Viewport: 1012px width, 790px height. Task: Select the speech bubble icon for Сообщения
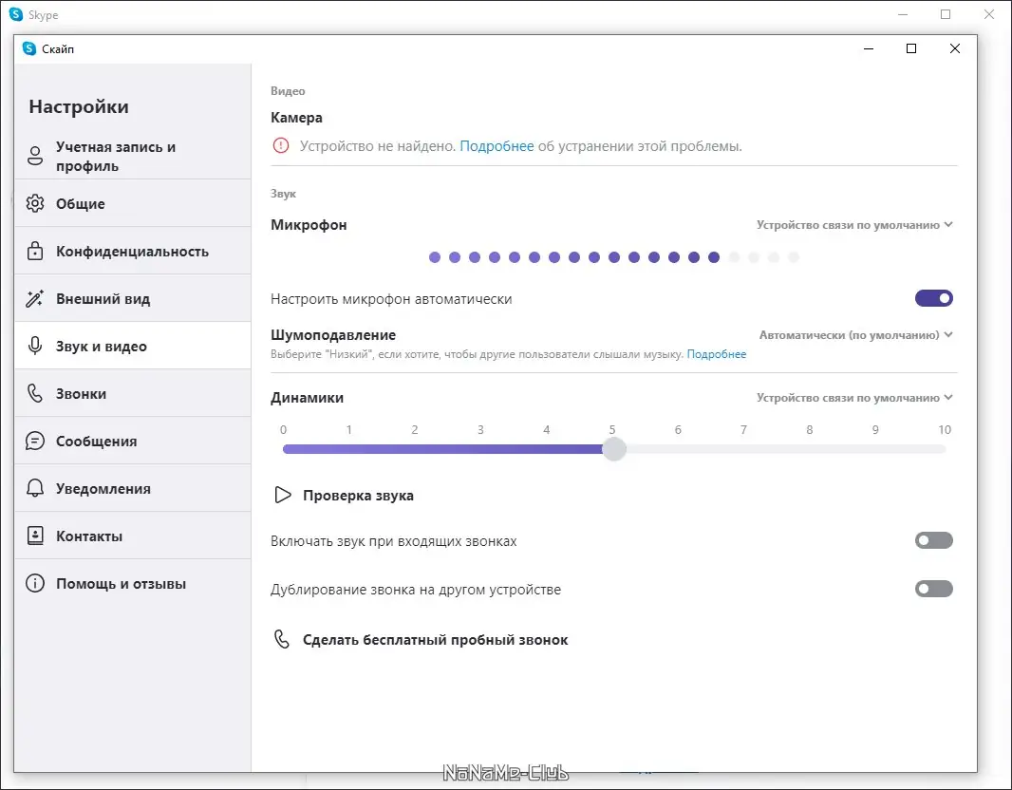[x=34, y=440]
